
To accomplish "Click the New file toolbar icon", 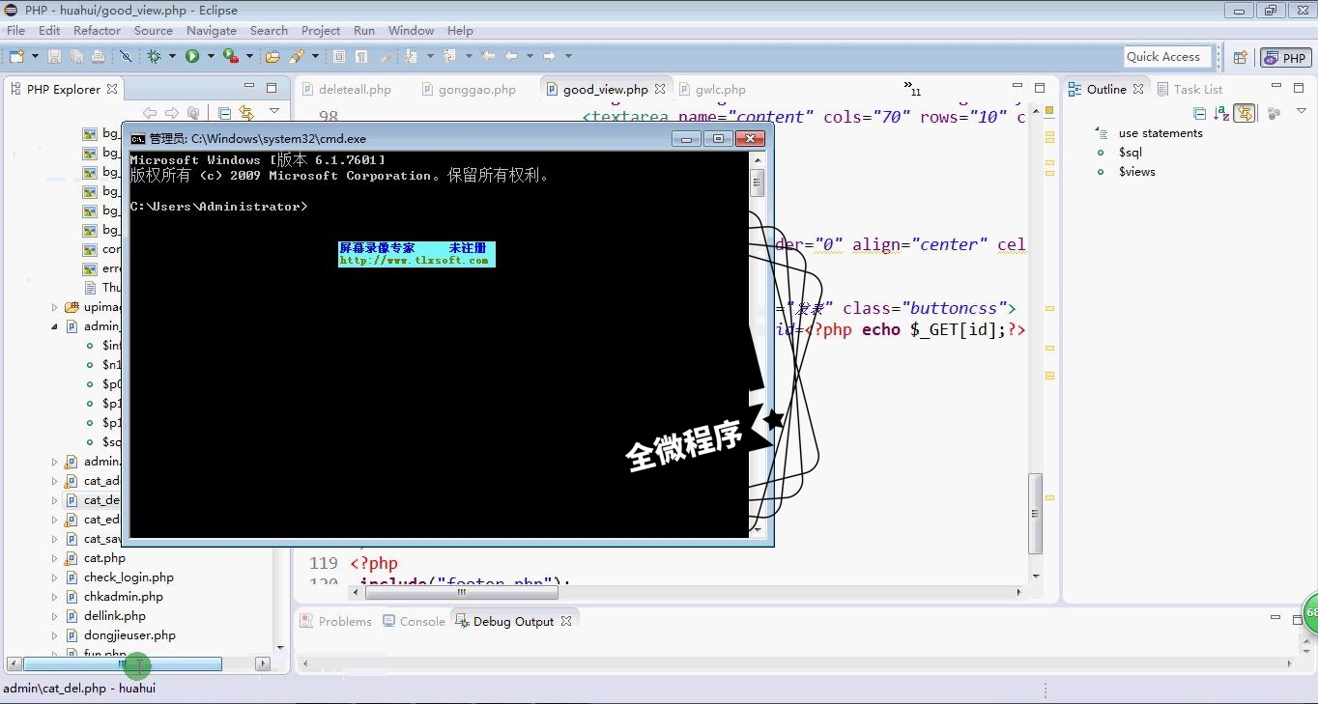I will (16, 57).
